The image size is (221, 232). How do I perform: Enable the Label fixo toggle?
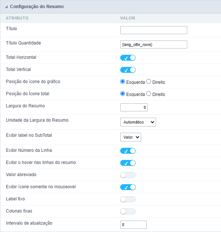tap(128, 199)
